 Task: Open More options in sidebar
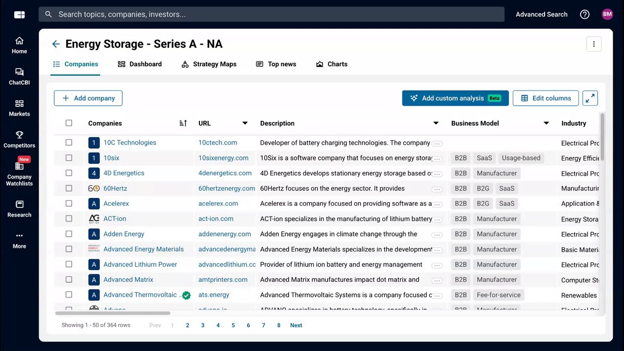pyautogui.click(x=19, y=240)
